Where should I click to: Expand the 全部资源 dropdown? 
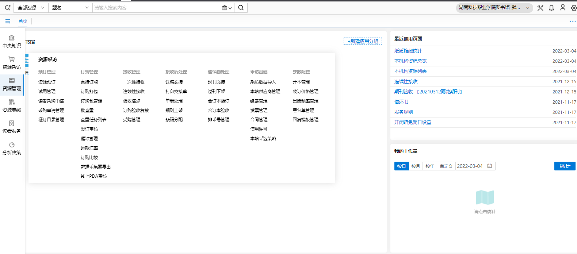pos(31,8)
